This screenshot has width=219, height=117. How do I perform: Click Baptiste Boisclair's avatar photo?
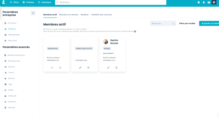click(106, 42)
